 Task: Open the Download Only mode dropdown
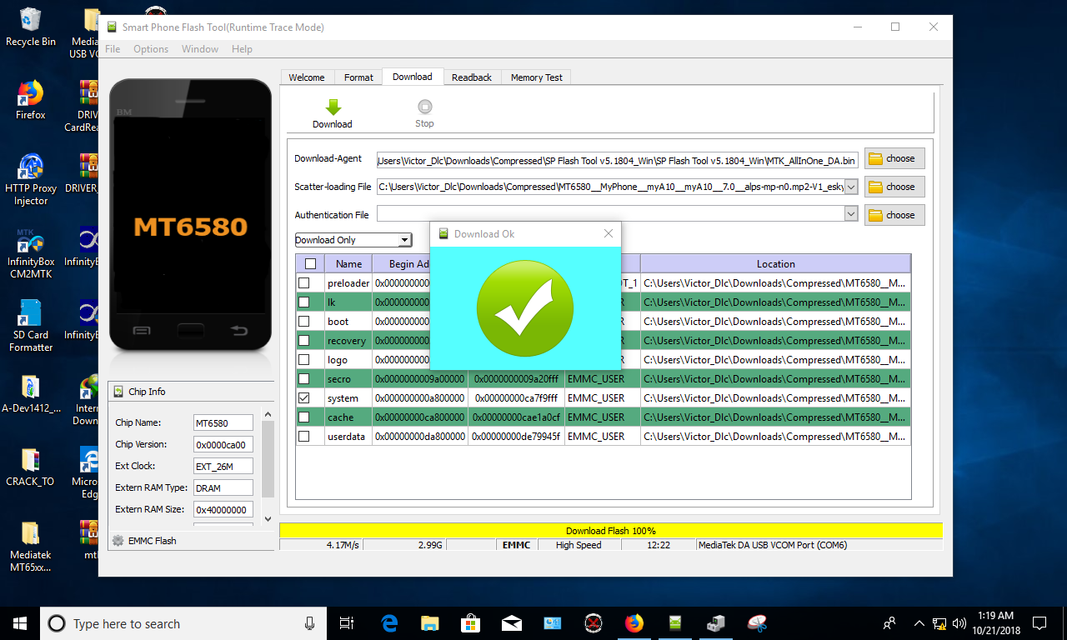click(353, 240)
